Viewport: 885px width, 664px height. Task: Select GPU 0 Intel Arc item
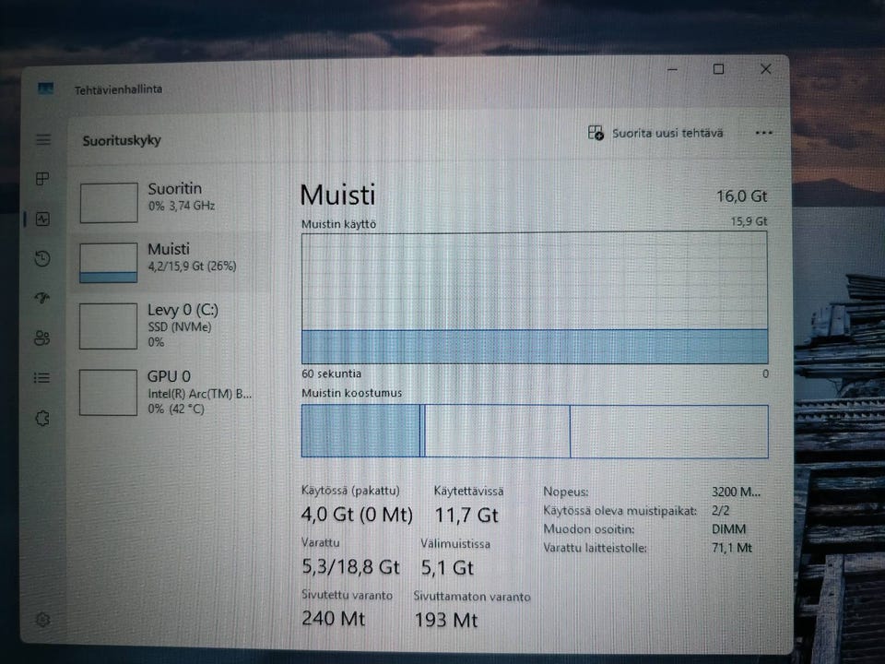170,393
